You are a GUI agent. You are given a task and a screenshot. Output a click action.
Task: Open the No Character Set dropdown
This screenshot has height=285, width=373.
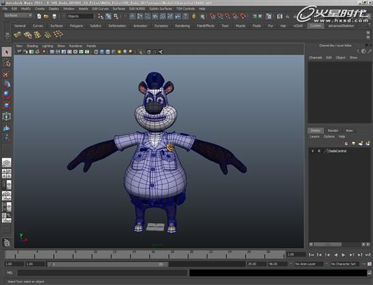[x=344, y=264]
